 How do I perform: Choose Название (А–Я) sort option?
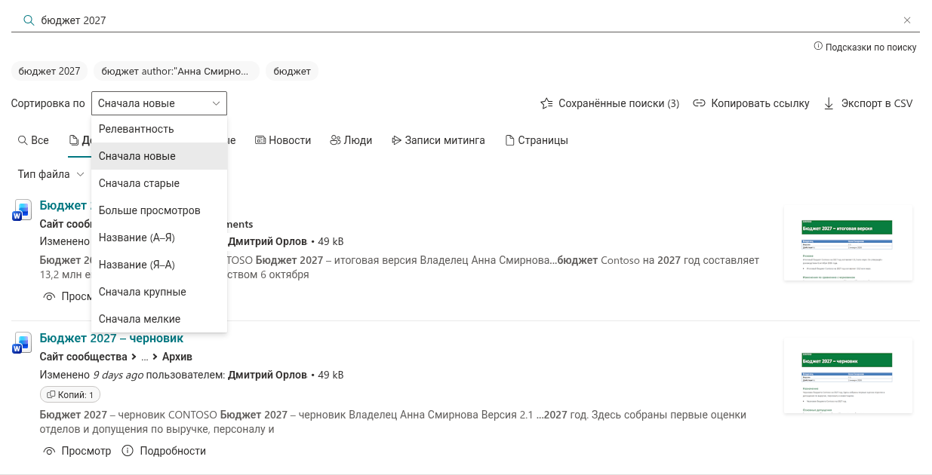pyautogui.click(x=159, y=237)
